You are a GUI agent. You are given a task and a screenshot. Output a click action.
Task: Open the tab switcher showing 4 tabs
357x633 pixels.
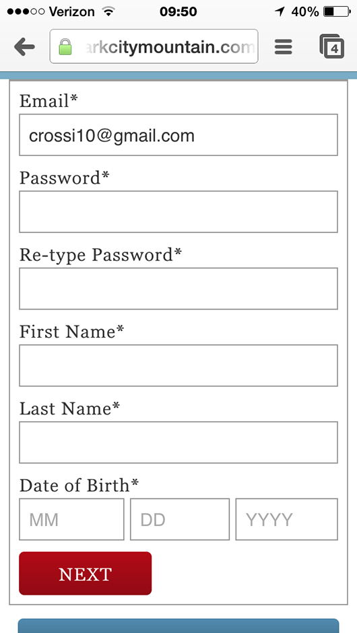[x=332, y=46]
